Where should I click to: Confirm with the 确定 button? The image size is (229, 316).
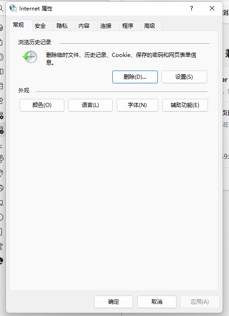[x=114, y=302]
